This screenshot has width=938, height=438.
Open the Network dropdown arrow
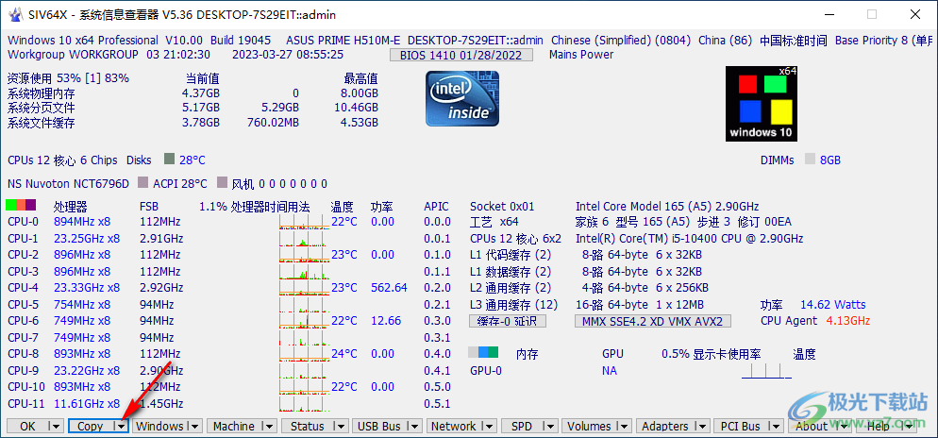pyautogui.click(x=489, y=426)
